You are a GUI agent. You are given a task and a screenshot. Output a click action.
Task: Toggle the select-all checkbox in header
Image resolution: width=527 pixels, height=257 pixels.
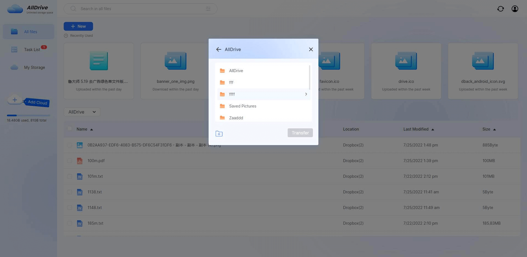(70, 129)
